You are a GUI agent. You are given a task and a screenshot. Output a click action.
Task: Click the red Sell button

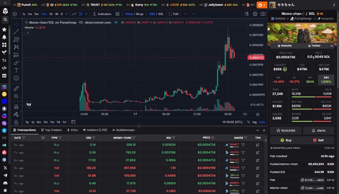pos(318,140)
